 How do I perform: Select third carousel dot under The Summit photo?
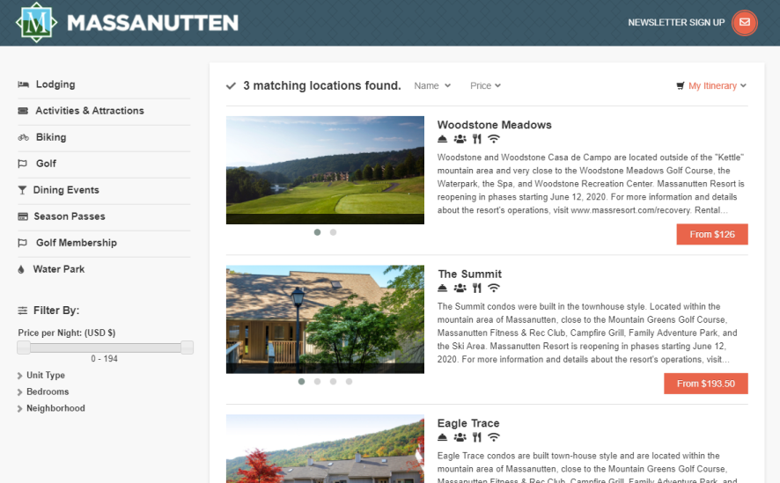[334, 382]
